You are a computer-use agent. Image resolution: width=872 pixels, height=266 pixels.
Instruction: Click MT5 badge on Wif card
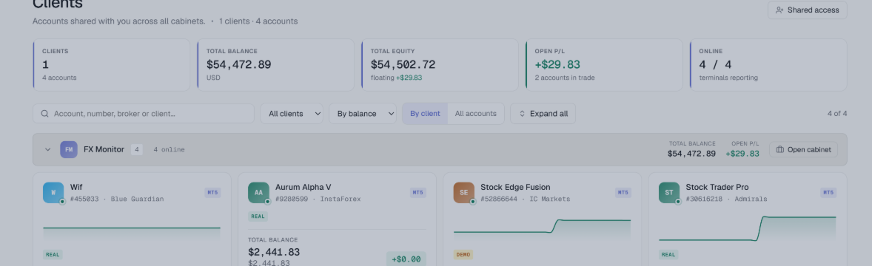click(212, 193)
